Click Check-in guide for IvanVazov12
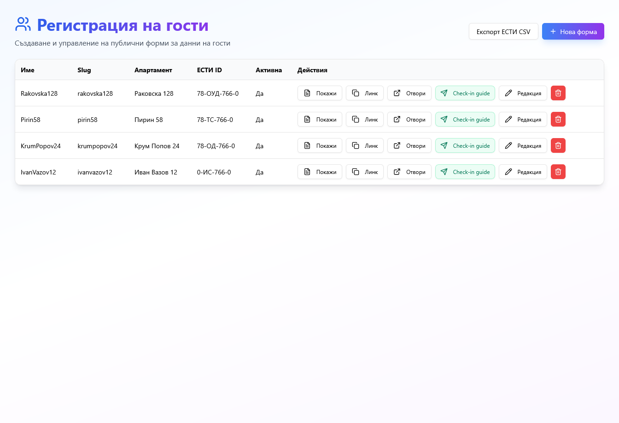Screen dimensions: 619x423 pos(465,172)
